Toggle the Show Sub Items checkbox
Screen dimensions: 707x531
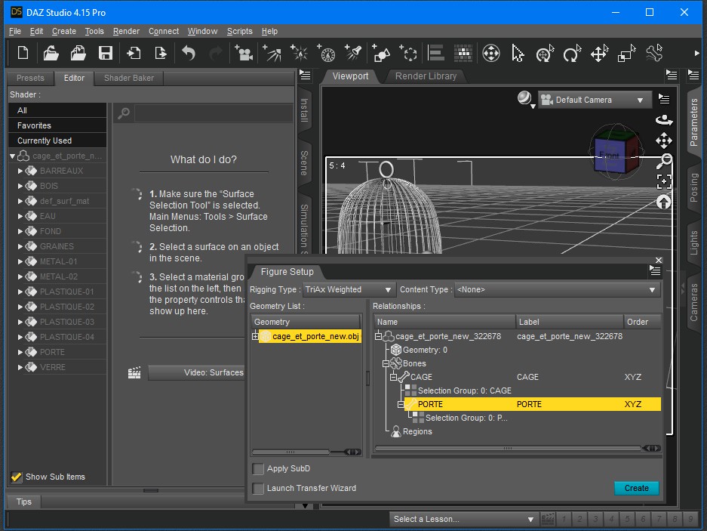point(17,477)
